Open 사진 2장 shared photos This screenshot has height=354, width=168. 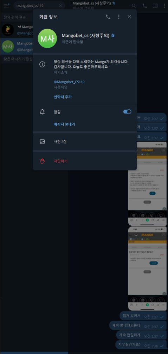pyautogui.click(x=85, y=142)
